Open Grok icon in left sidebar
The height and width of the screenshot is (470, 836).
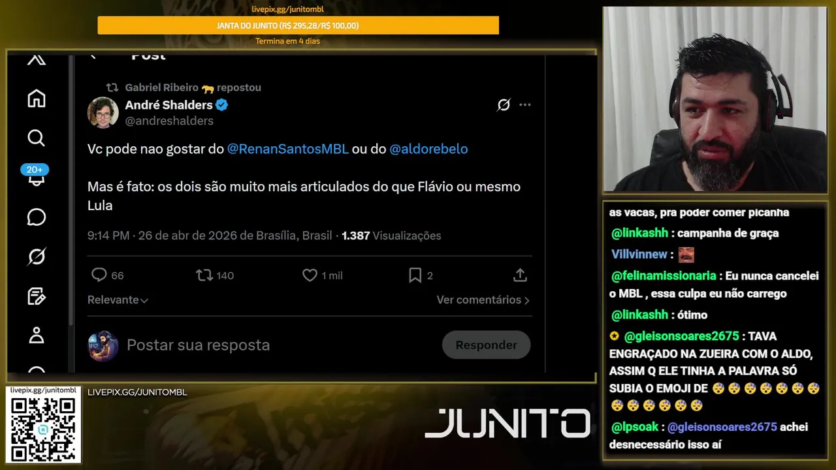click(37, 257)
